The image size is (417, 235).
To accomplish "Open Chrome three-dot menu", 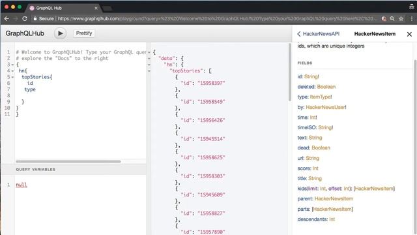I will 412,19.
